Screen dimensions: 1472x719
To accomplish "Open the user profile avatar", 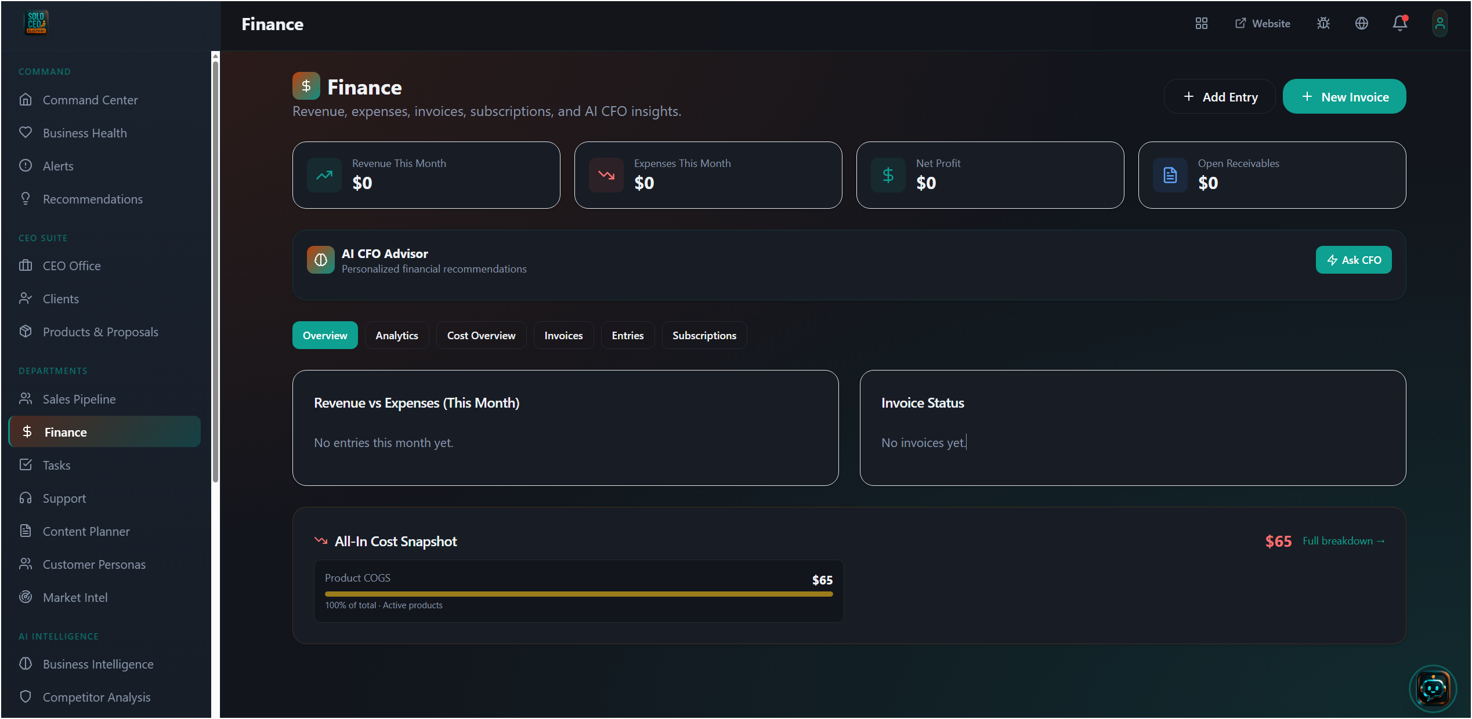I will tap(1440, 23).
